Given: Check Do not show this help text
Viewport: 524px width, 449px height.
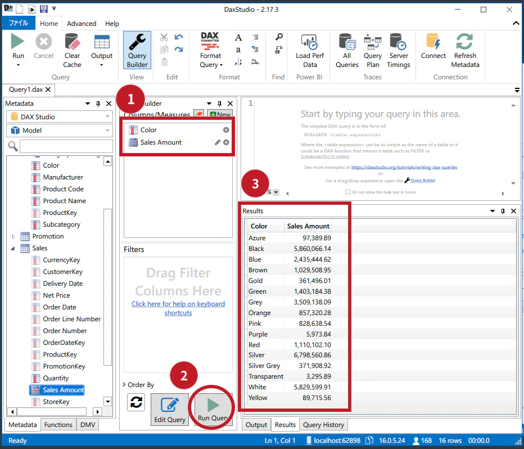Looking at the screenshot, I should pyautogui.click(x=348, y=192).
